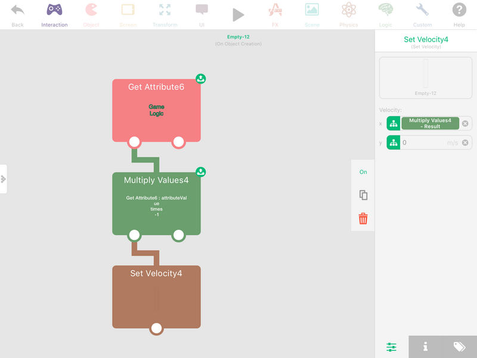
Task: Start the preview with Play button
Action: pos(238,14)
